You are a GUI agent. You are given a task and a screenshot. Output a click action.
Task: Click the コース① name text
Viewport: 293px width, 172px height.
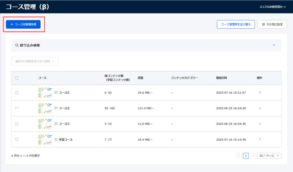pyautogui.click(x=64, y=92)
